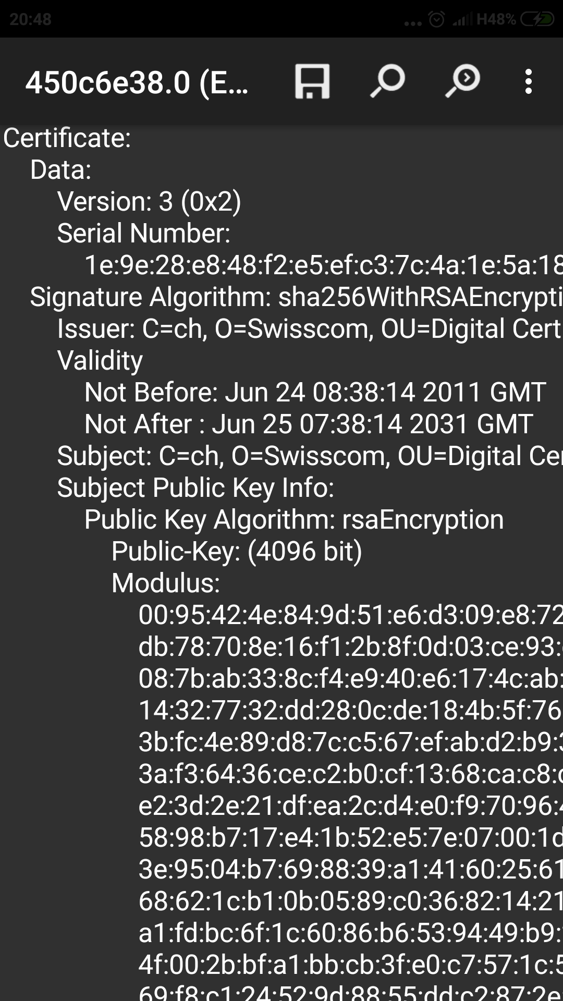Tap the Validity heading text
The width and height of the screenshot is (563, 1001).
click(x=100, y=360)
